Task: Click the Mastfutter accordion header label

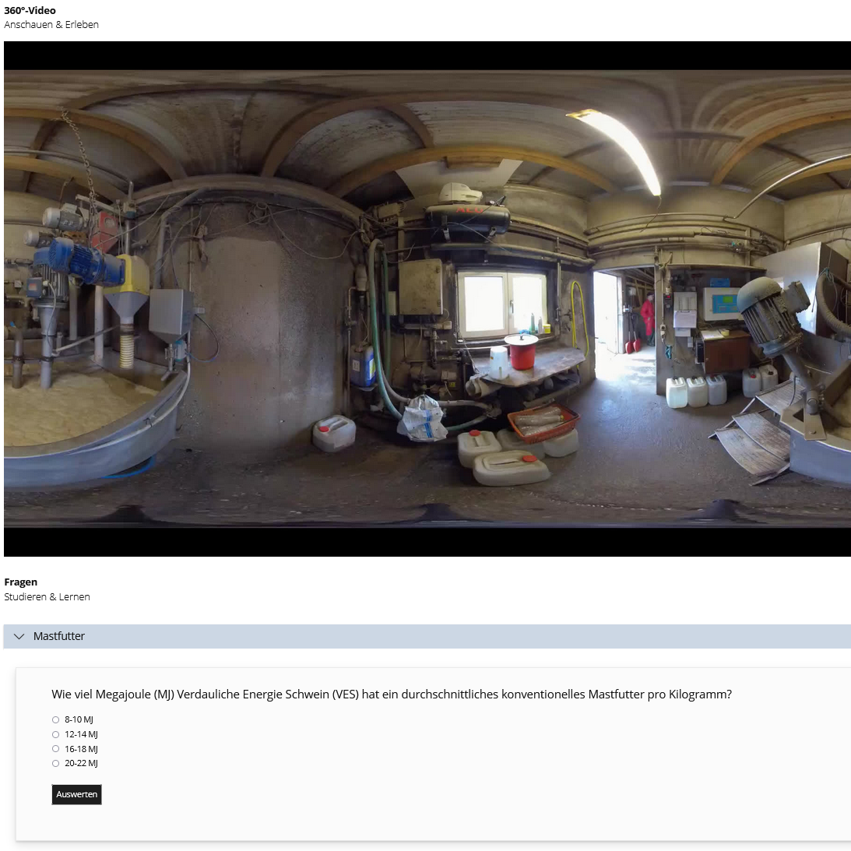Action: click(59, 636)
